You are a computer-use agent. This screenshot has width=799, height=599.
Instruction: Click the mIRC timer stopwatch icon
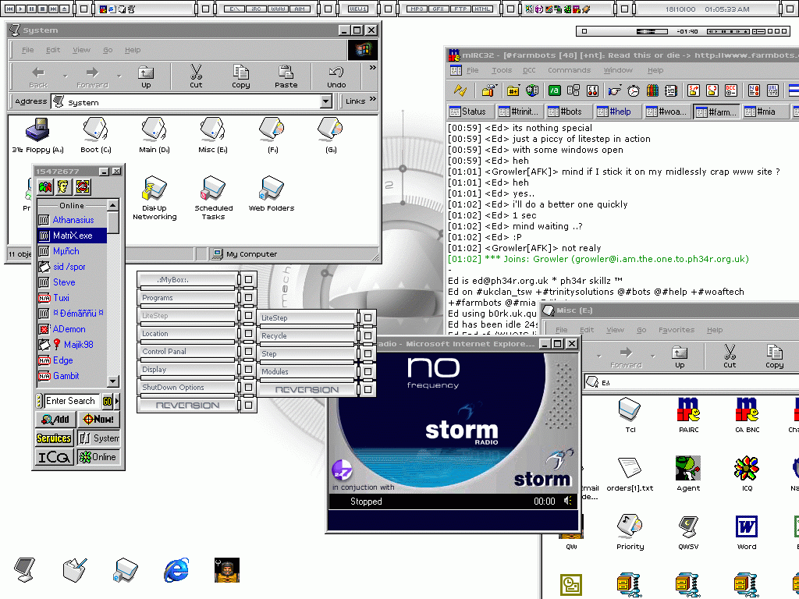click(x=633, y=90)
